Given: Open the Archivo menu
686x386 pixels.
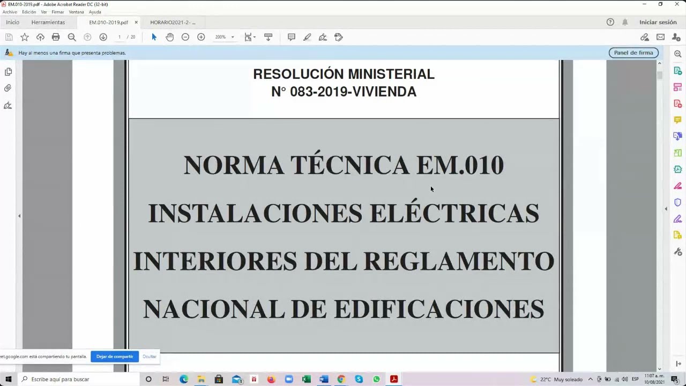Looking at the screenshot, I should coord(10,12).
